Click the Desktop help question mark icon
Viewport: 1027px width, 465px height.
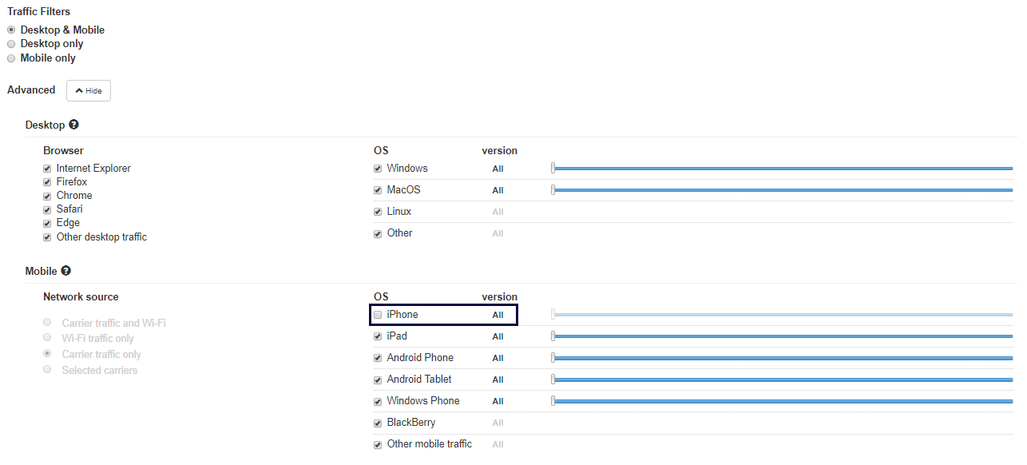pyautogui.click(x=73, y=125)
